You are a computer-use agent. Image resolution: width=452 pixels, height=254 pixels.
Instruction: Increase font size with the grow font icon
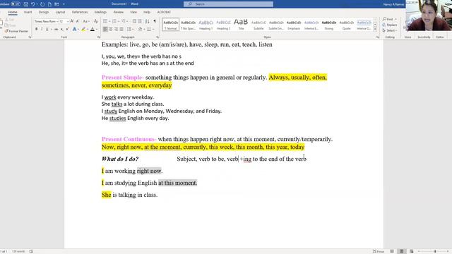coord(72,21)
